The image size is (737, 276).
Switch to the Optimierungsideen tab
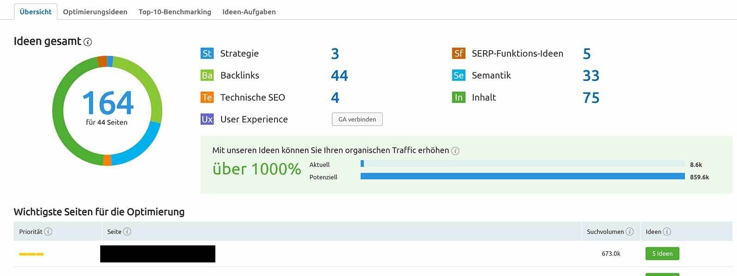click(x=95, y=12)
